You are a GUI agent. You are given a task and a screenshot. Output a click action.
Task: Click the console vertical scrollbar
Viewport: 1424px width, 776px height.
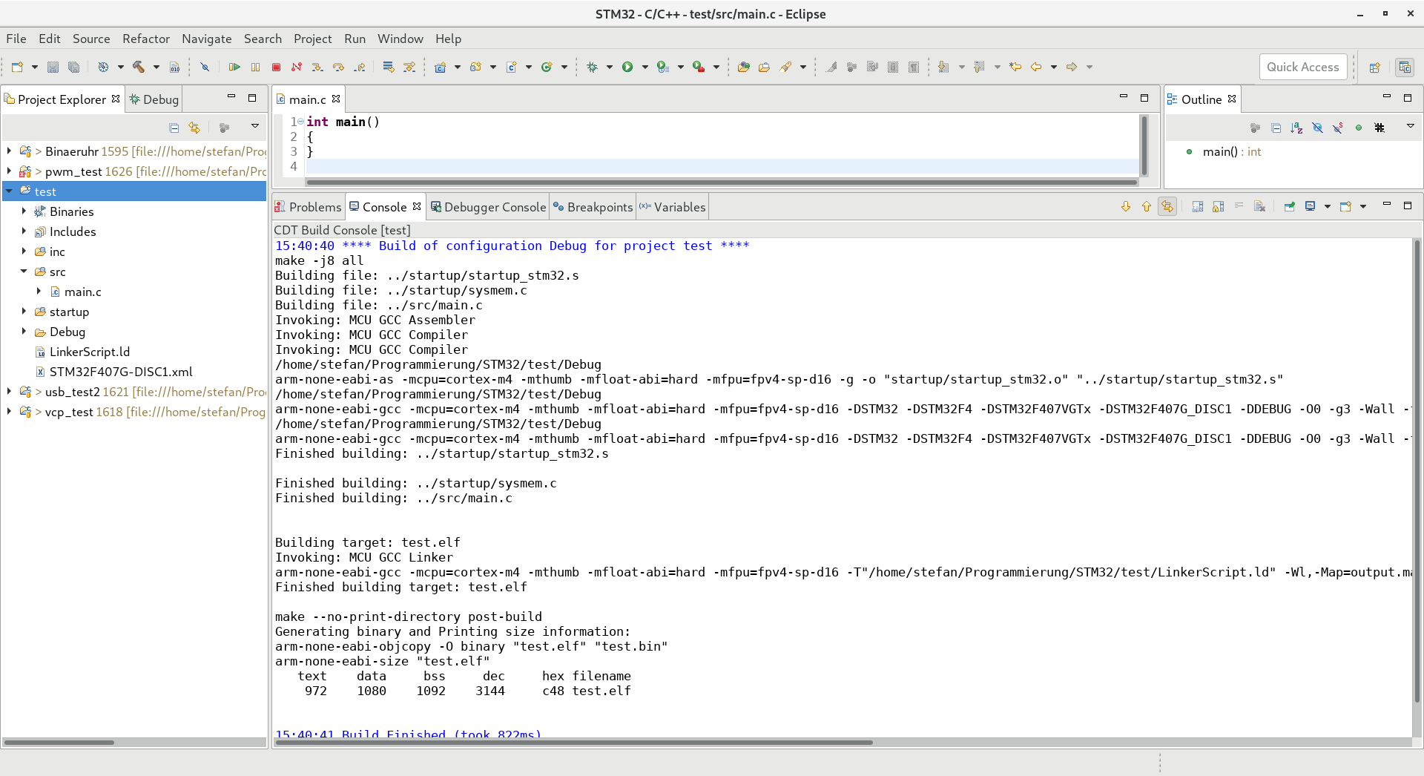click(1417, 470)
